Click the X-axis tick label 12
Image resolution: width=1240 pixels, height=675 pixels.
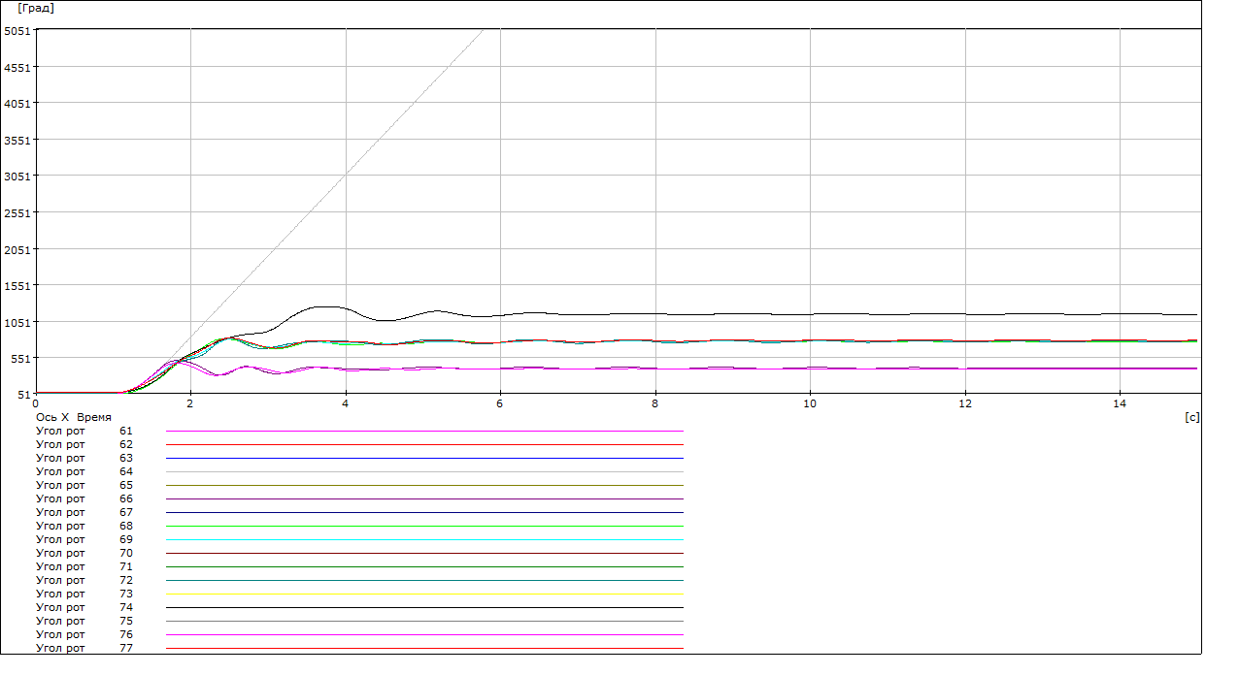pos(965,402)
